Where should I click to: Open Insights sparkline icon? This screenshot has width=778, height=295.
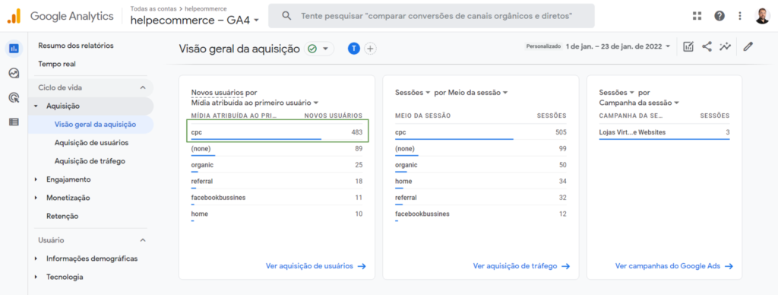(x=726, y=46)
